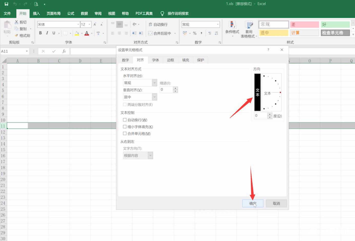355x241 pixels.
Task: Expand the Name Box A11 dropdown
Action: [x=27, y=51]
